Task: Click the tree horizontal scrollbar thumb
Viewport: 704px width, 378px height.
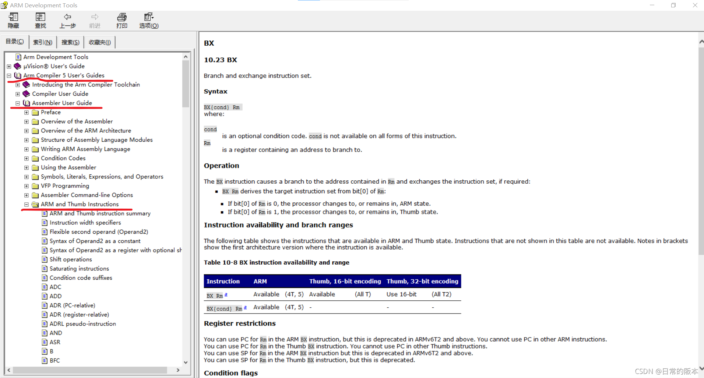Action: pyautogui.click(x=90, y=370)
